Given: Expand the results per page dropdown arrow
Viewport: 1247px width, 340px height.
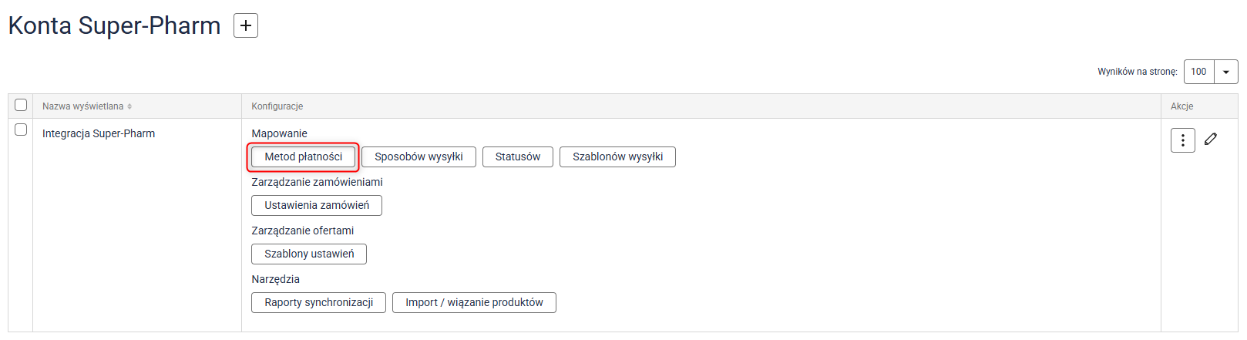Looking at the screenshot, I should pos(1225,72).
